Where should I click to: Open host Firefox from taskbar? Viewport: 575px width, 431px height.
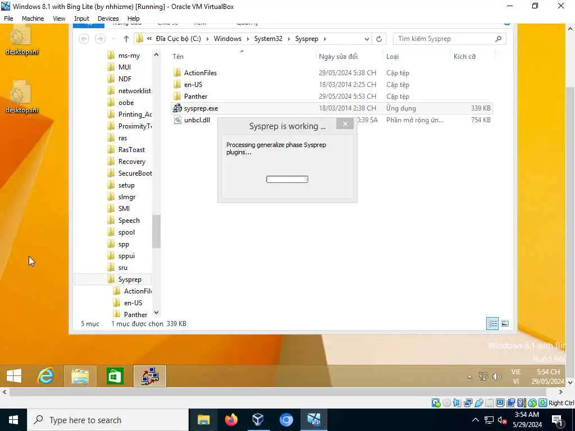point(231,420)
